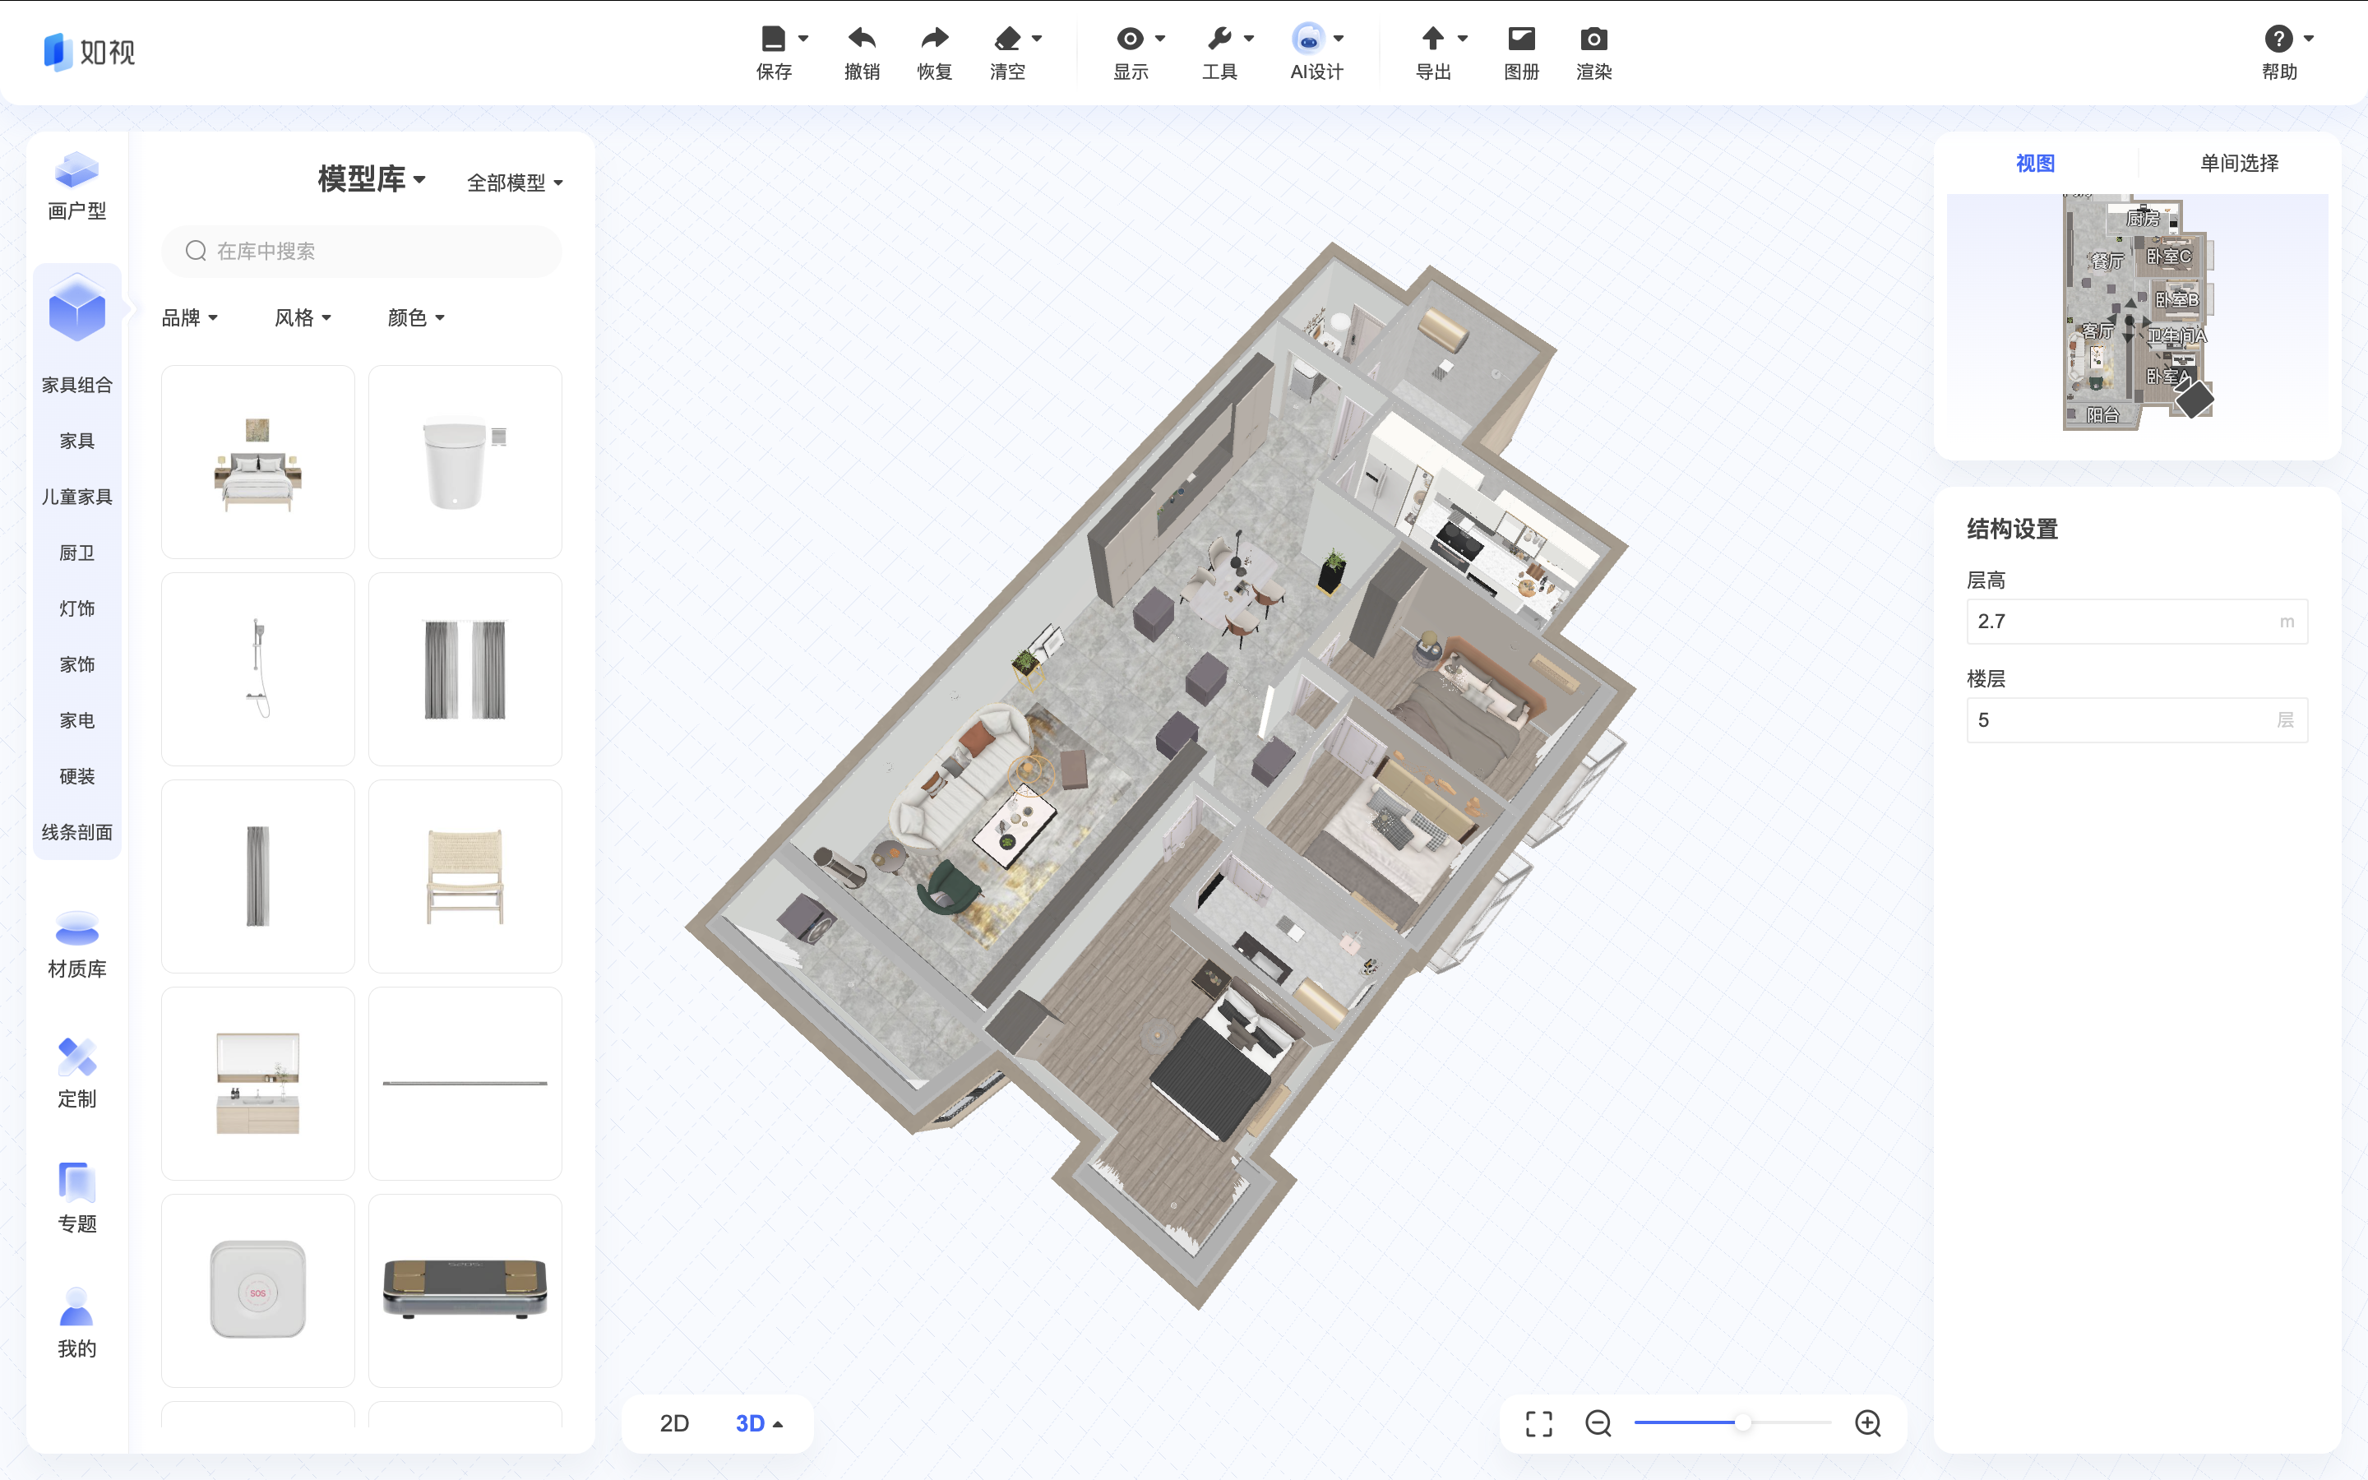
Task: Edit the 楼层 floor number field
Action: 2136,720
